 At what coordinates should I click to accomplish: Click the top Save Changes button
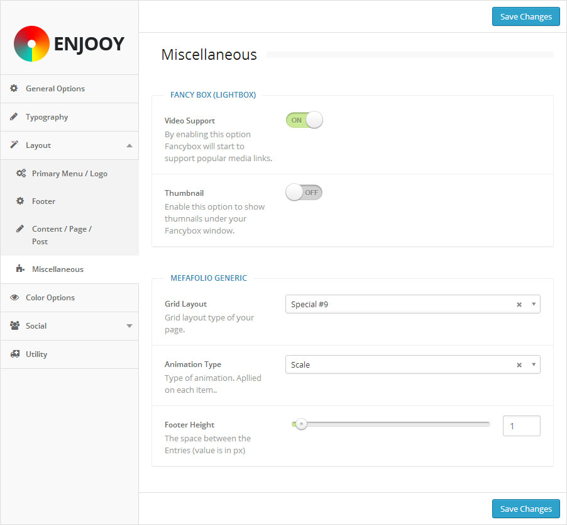pos(526,17)
